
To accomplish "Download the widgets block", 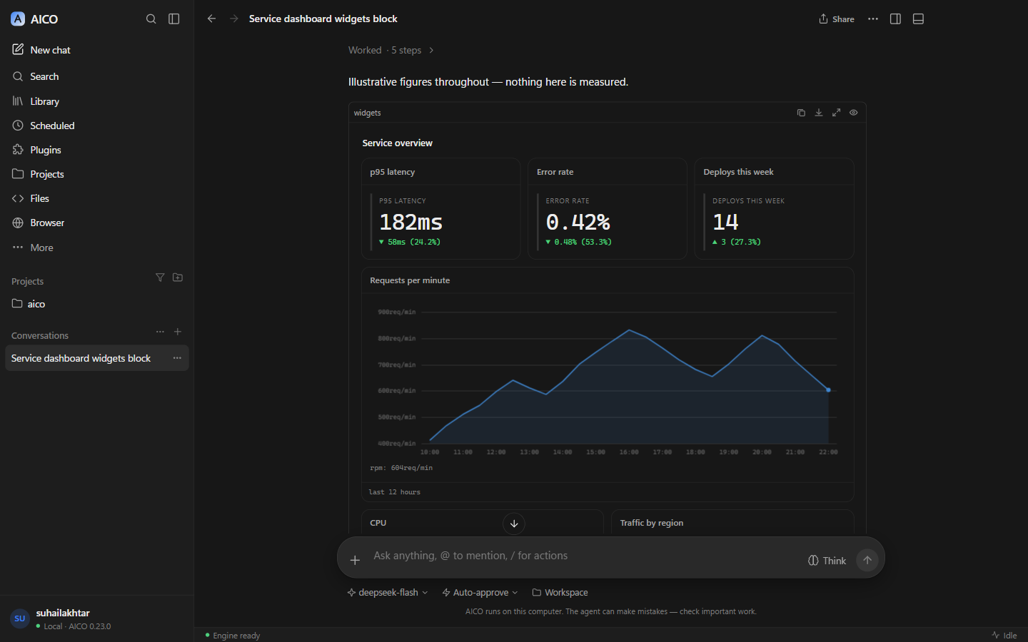I will 819,113.
